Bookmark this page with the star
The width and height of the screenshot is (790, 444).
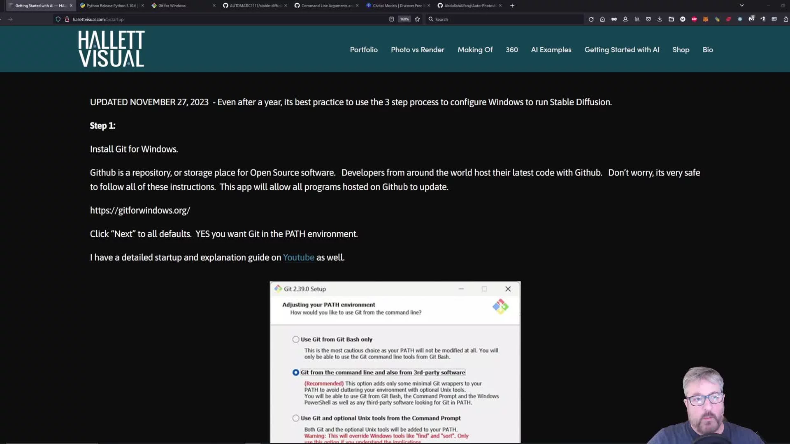[417, 19]
